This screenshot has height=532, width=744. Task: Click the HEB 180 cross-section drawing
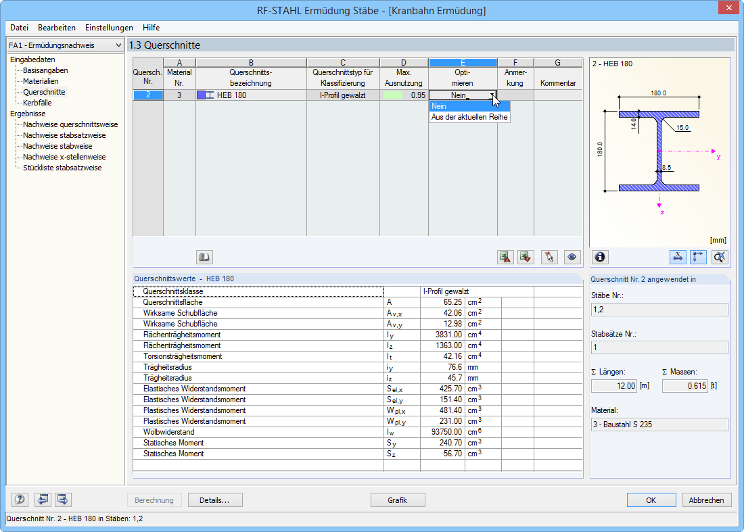[659, 151]
